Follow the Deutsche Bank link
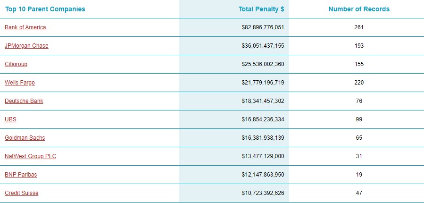The height and width of the screenshot is (203, 424). (24, 101)
